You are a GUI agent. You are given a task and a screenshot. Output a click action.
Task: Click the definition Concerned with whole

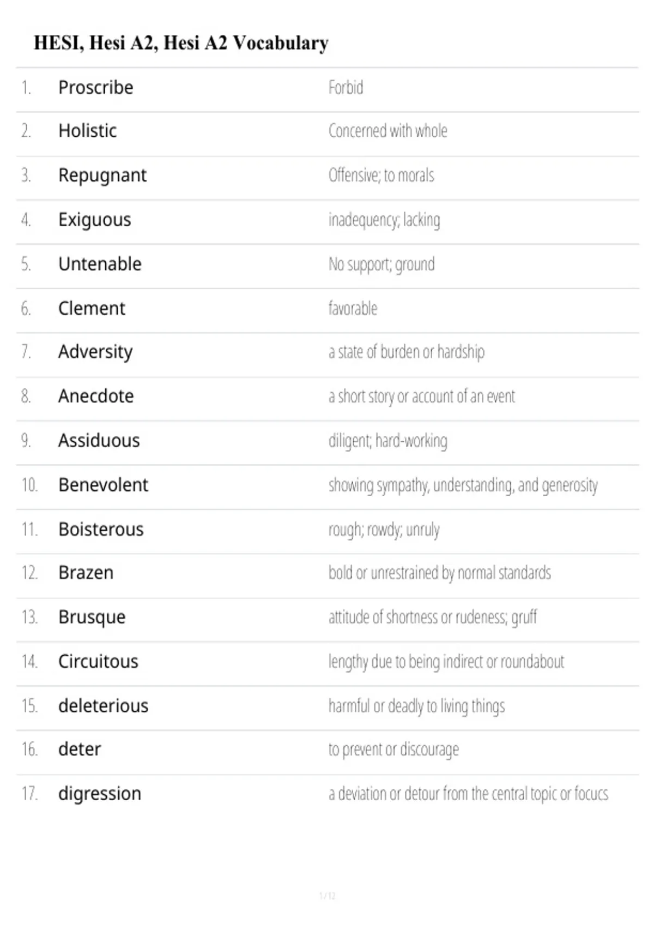coord(387,131)
